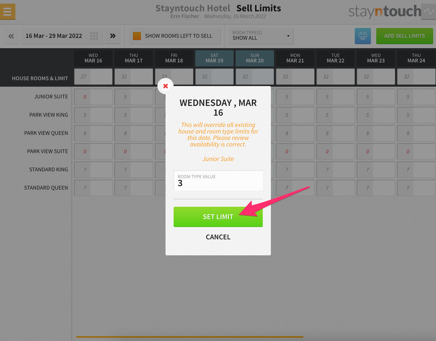Viewport: 436px width, 341px height.
Task: Click Park View King cell Mar 21
Action: pyautogui.click(x=295, y=115)
